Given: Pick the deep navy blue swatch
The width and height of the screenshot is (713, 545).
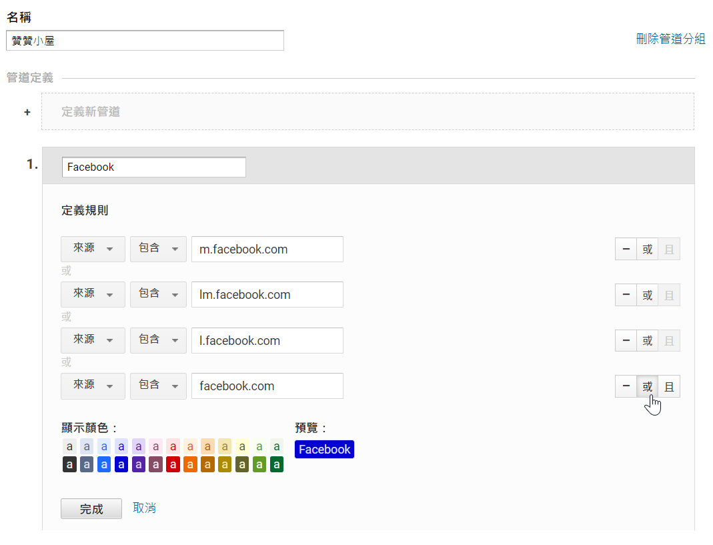Looking at the screenshot, I should (121, 464).
